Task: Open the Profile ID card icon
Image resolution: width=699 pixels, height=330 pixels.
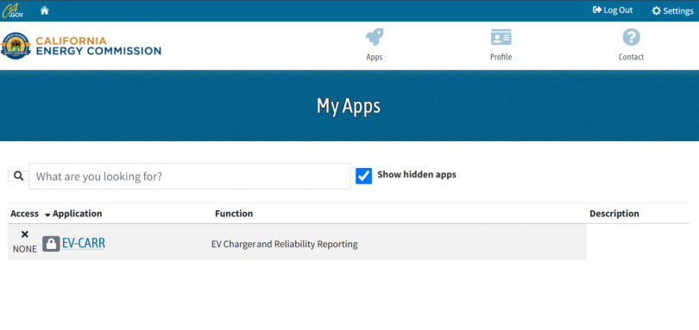Action: (501, 37)
